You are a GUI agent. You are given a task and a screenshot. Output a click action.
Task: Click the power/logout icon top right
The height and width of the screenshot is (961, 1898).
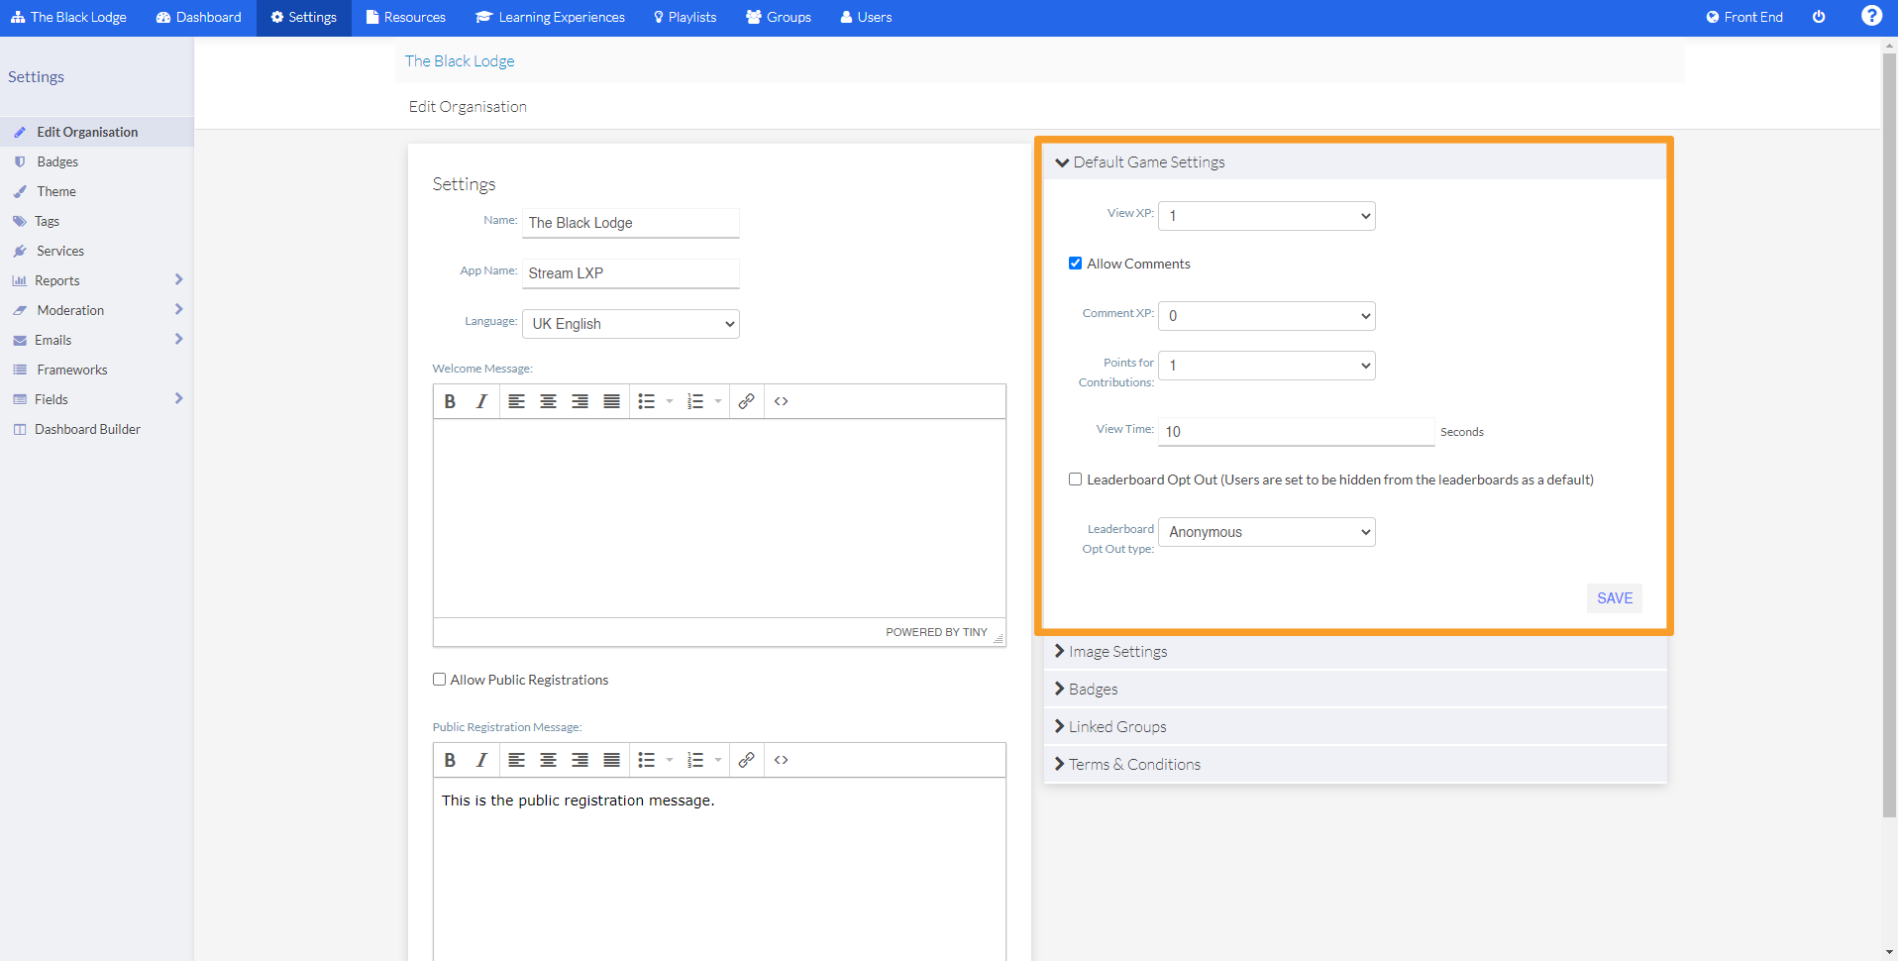pos(1819,16)
